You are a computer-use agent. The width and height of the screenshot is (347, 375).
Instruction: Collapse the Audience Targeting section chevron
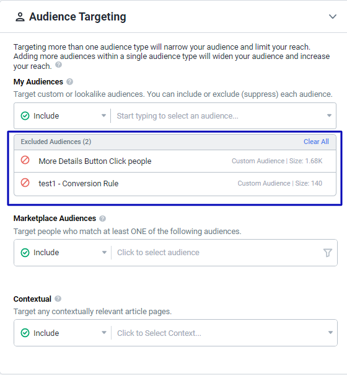pos(333,17)
